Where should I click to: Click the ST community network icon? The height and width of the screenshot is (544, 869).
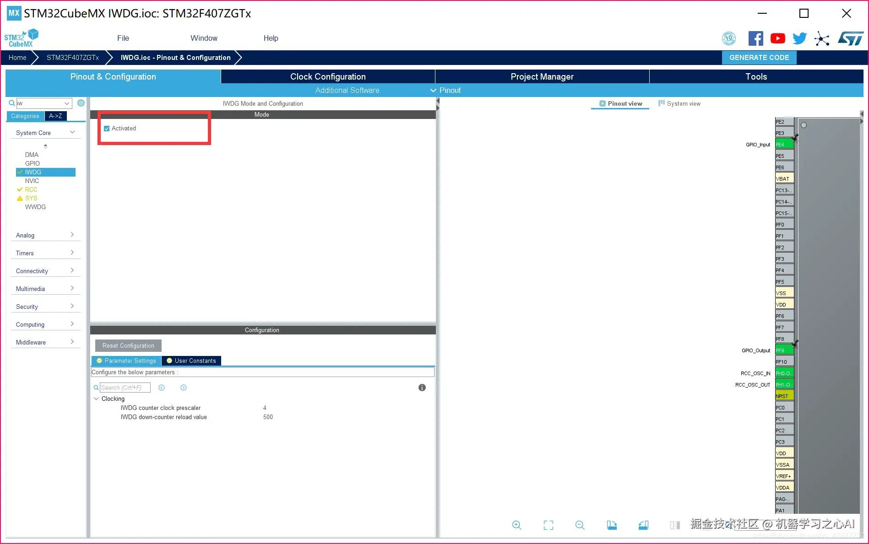(x=822, y=39)
